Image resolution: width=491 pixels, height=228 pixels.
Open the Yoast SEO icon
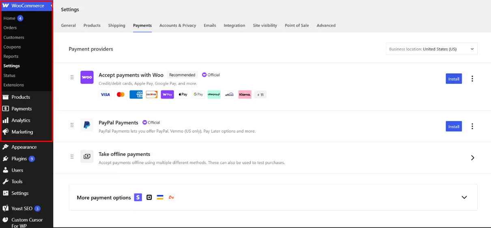pyautogui.click(x=6, y=208)
